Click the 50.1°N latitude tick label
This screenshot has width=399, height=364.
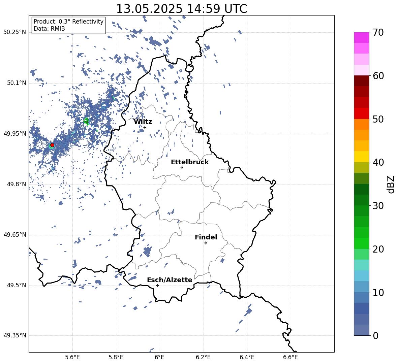tap(17, 83)
